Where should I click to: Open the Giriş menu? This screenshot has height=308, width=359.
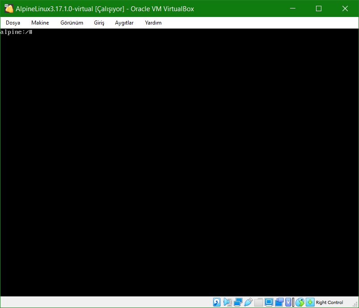click(99, 23)
